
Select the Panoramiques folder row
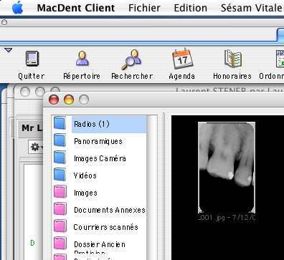pos(100,141)
